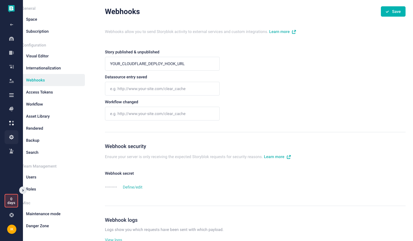
Task: Open the Apps four-dots icon
Action: pos(11,123)
